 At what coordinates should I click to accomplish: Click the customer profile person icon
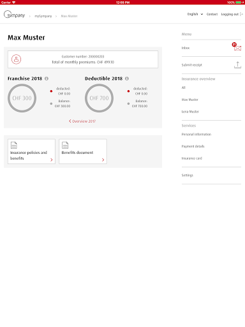pyautogui.click(x=16, y=59)
